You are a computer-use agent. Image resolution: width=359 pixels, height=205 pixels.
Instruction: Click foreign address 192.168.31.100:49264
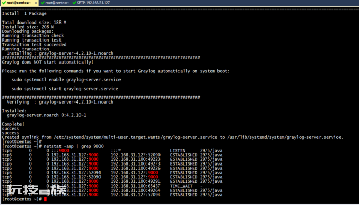pyautogui.click(x=135, y=190)
